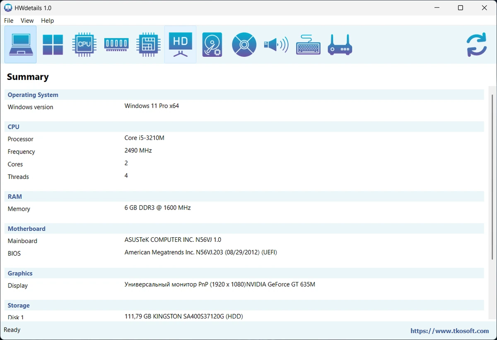
Task: Select the '2490 MHz' frequency value
Action: [x=138, y=150]
